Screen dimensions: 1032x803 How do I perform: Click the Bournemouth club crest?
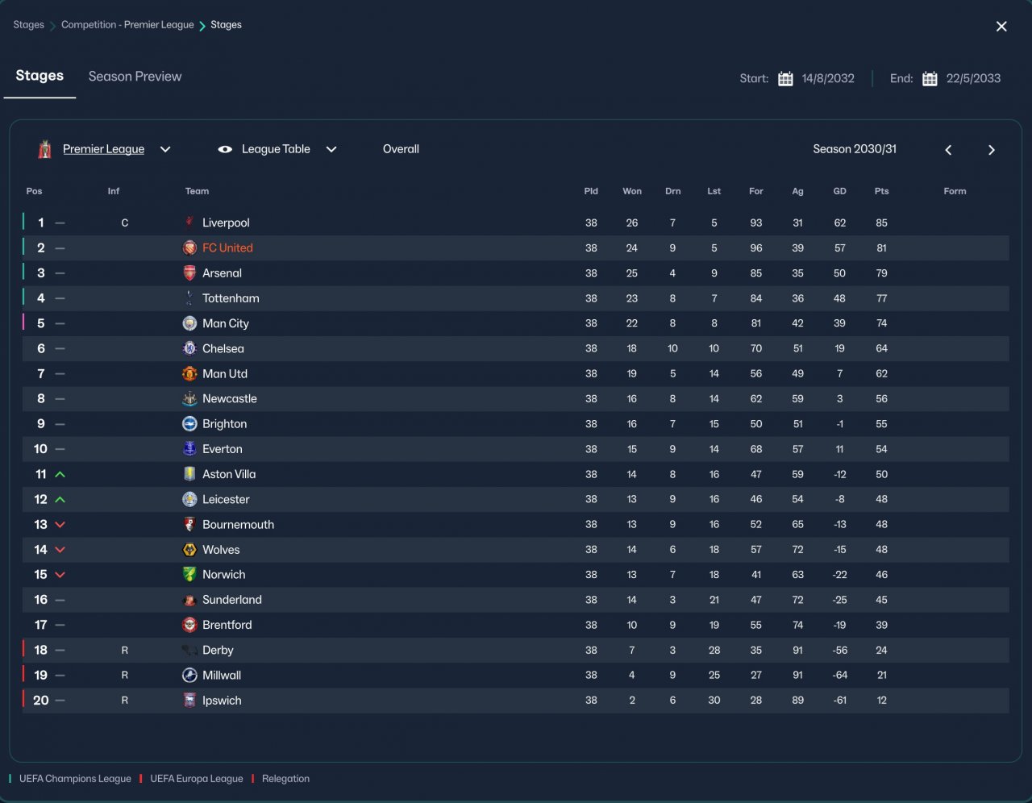(x=189, y=524)
